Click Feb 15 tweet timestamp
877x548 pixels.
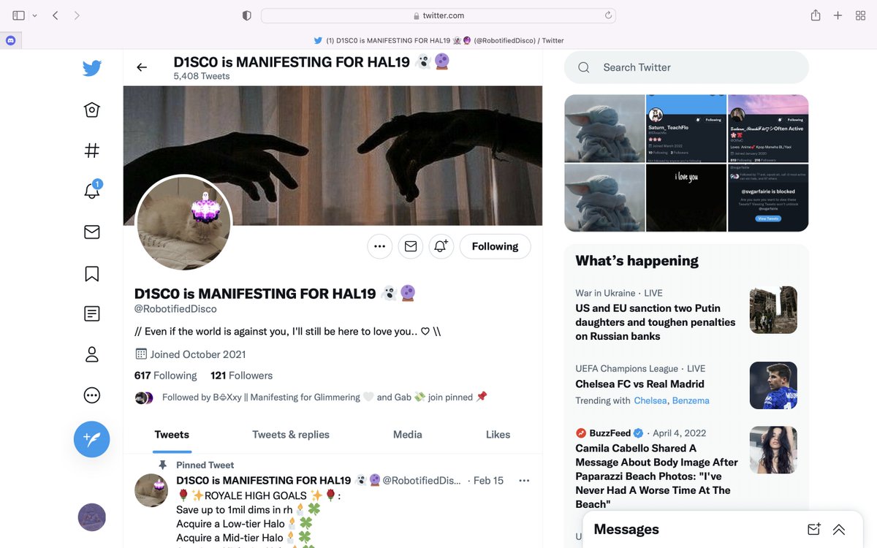point(489,481)
